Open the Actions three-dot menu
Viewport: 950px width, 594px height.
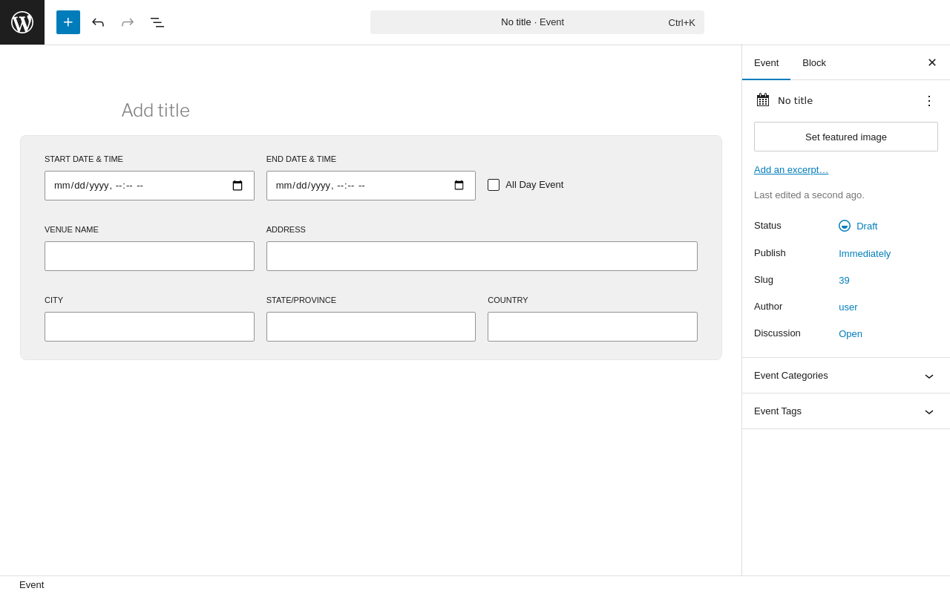pyautogui.click(x=929, y=101)
